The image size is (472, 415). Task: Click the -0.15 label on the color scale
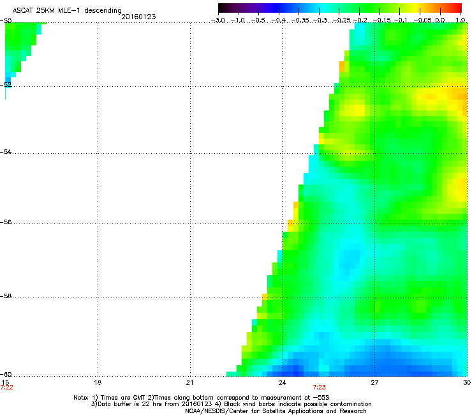pos(381,20)
